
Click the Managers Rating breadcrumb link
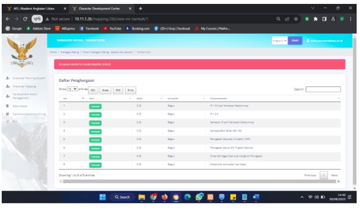(x=70, y=52)
